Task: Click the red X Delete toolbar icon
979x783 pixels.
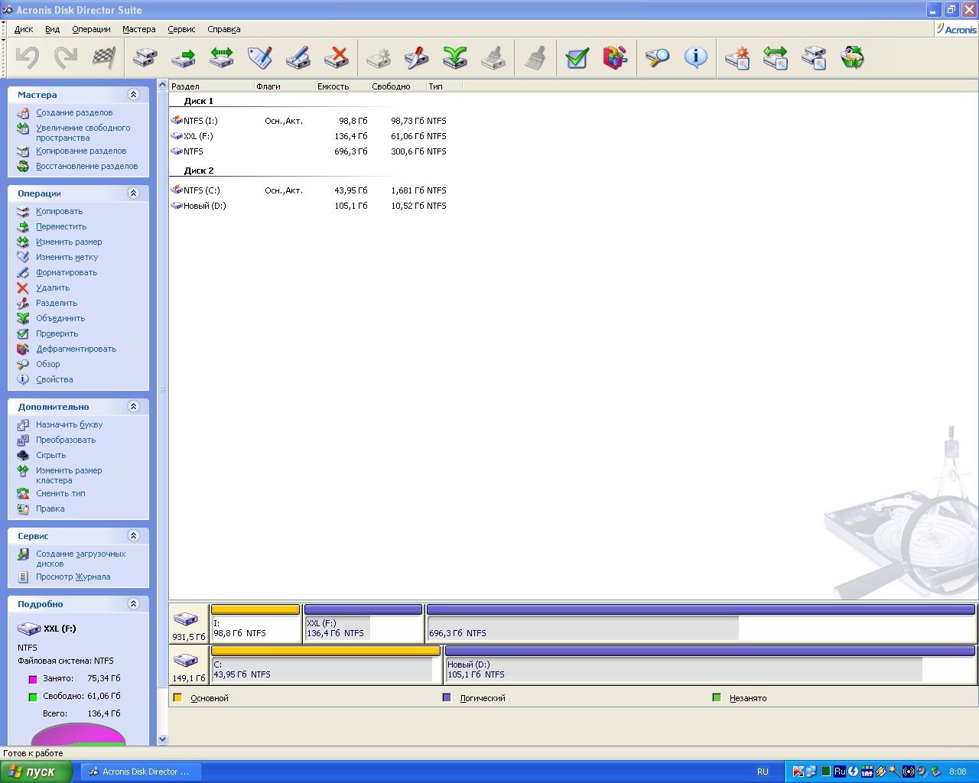Action: click(x=337, y=57)
